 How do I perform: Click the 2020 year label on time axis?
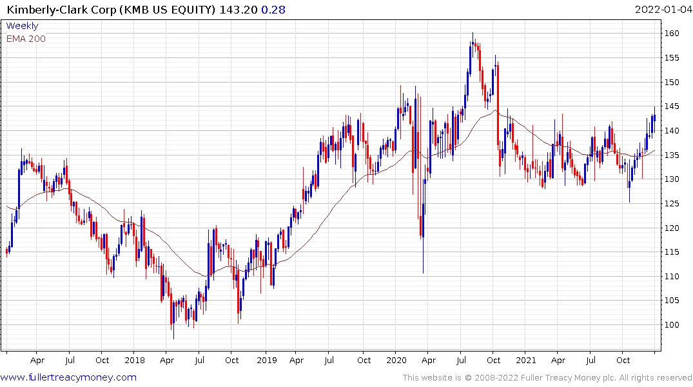coord(396,360)
